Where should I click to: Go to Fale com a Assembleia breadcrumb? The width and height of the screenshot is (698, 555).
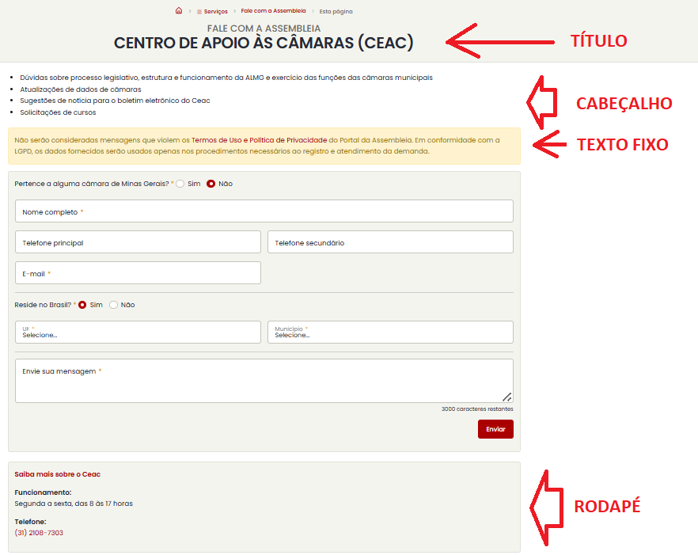273,11
